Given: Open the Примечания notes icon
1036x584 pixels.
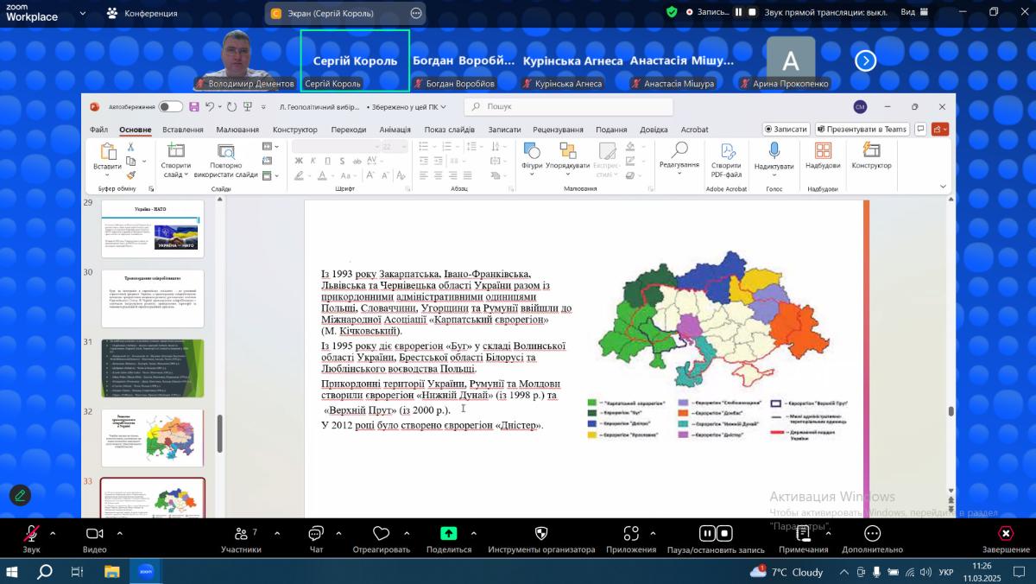Looking at the screenshot, I should [803, 534].
